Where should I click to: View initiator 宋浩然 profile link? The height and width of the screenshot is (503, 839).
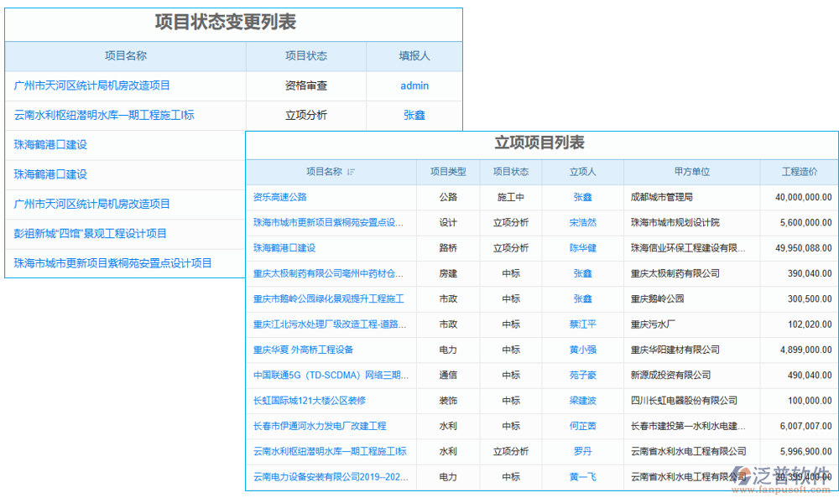coord(582,222)
